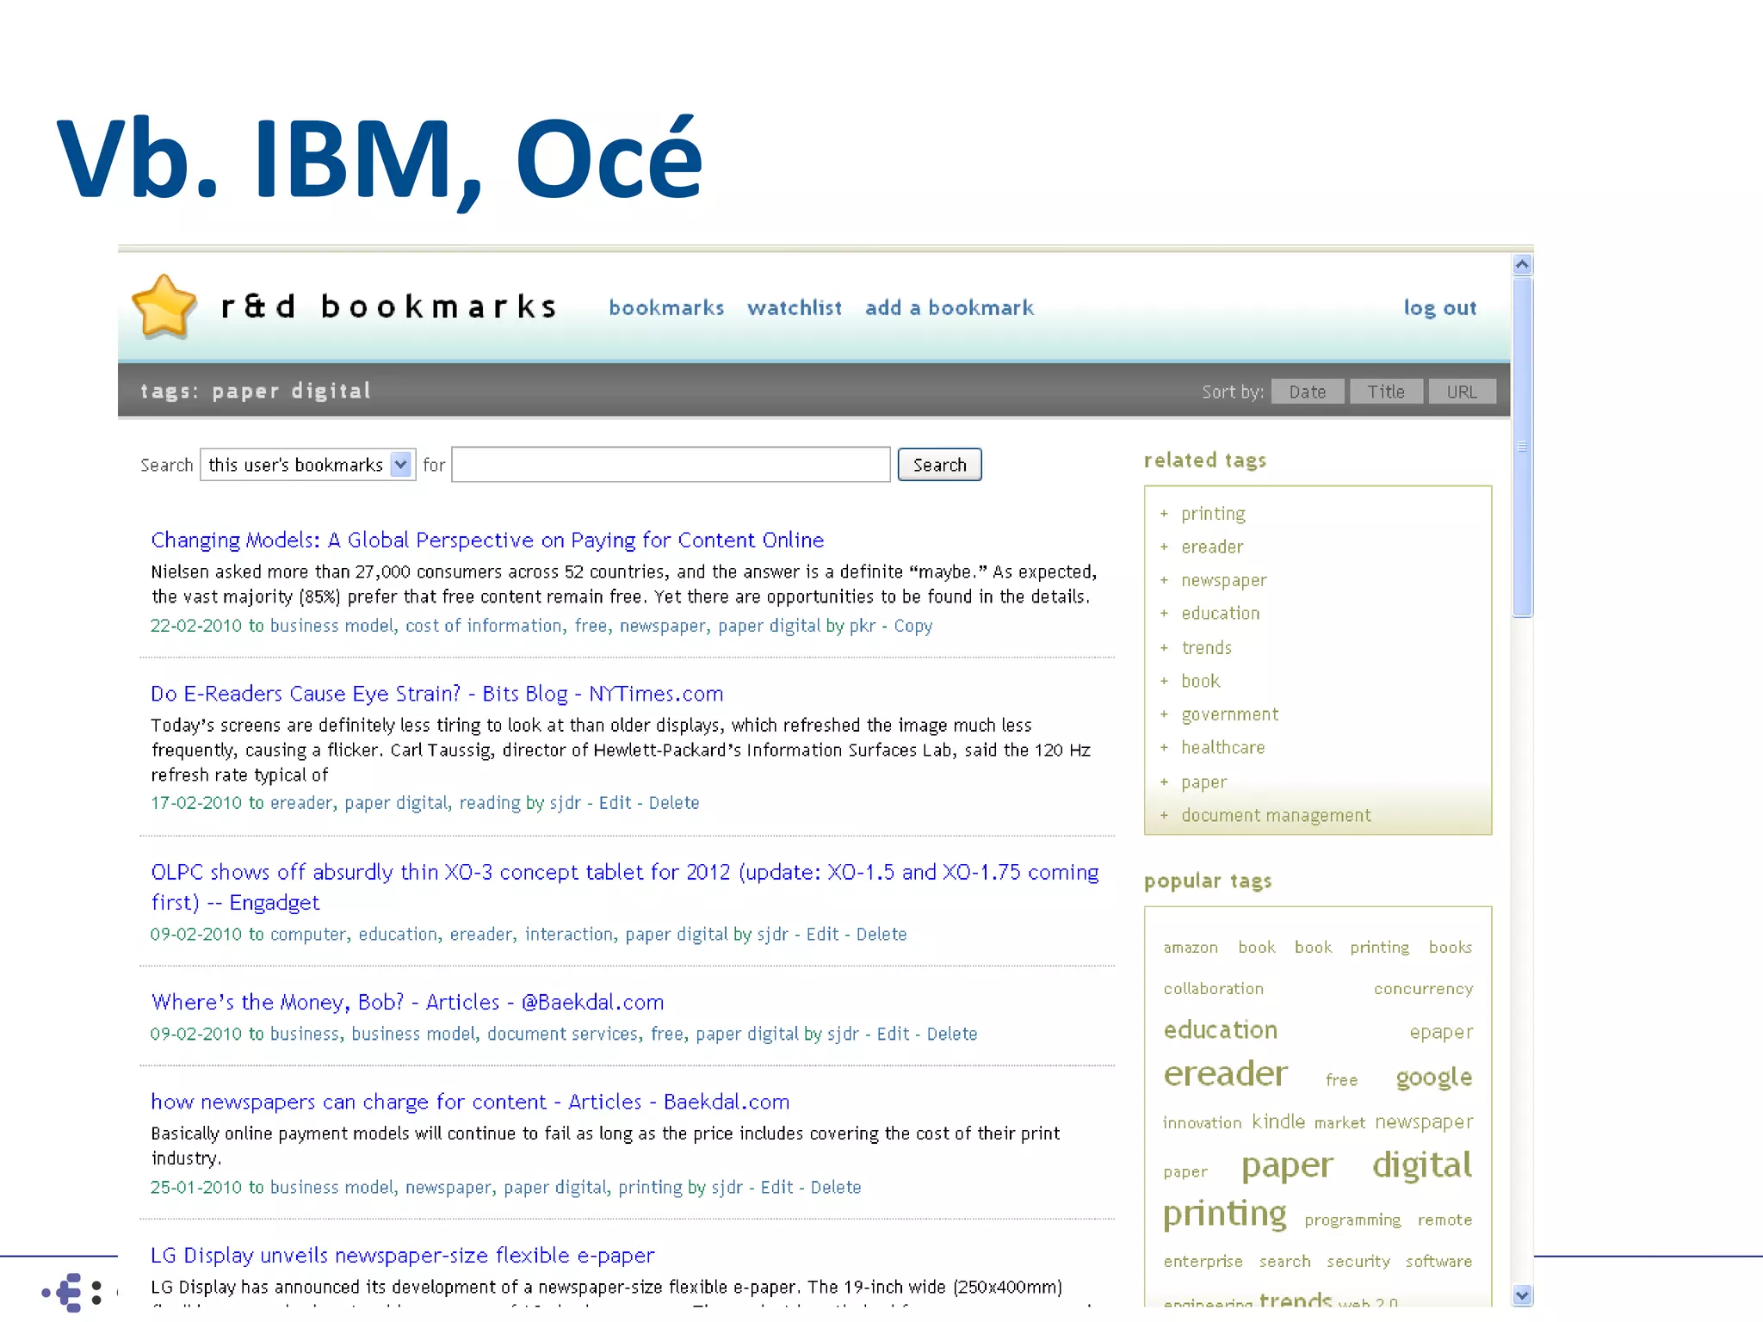Add the printing related tag with plus
This screenshot has height=1322, width=1763.
(1164, 514)
